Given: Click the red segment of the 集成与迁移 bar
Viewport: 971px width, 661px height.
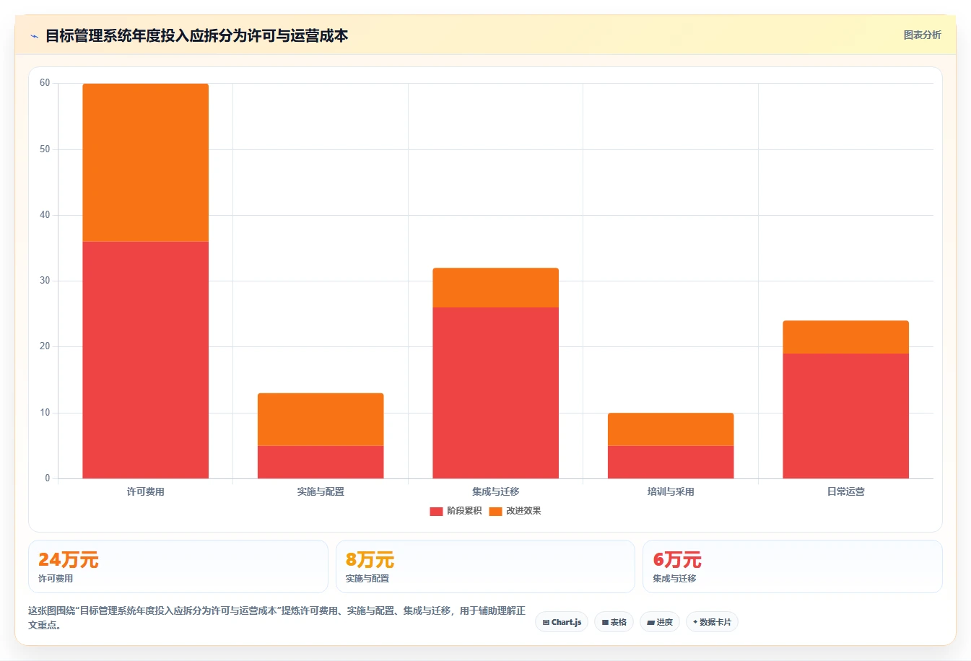Looking at the screenshot, I should pyautogui.click(x=495, y=393).
